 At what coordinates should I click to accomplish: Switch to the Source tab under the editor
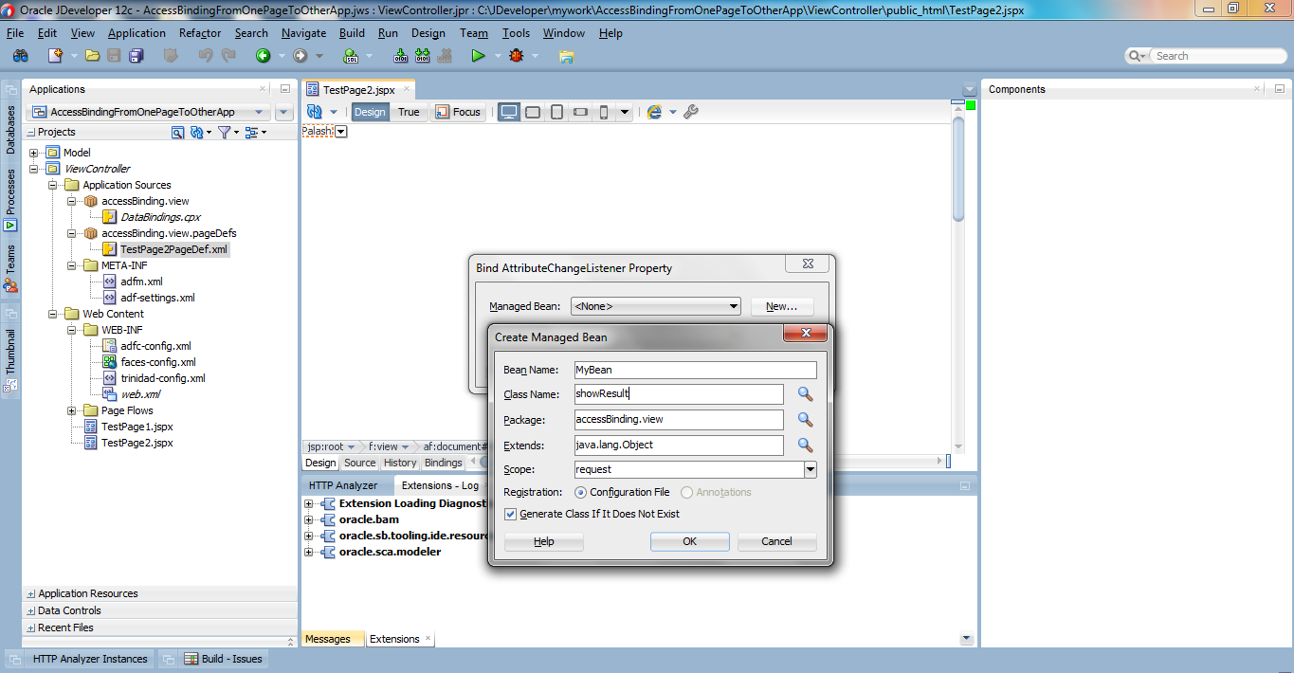pyautogui.click(x=359, y=463)
